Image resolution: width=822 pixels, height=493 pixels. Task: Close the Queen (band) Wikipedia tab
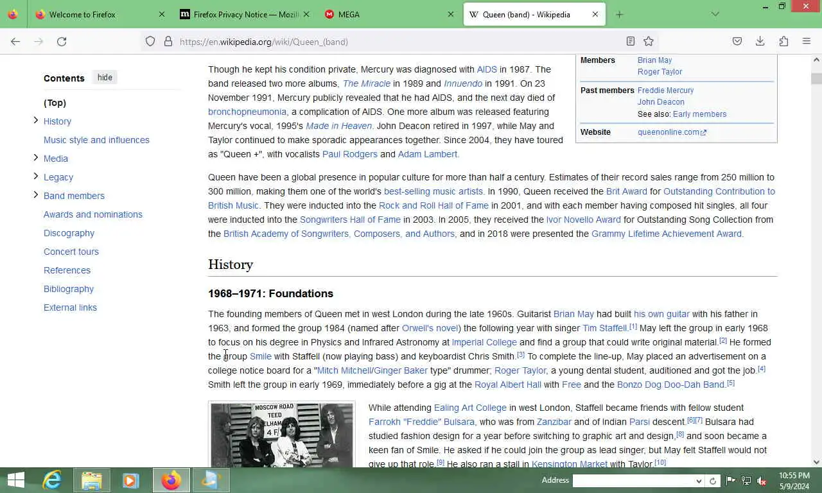pos(595,14)
